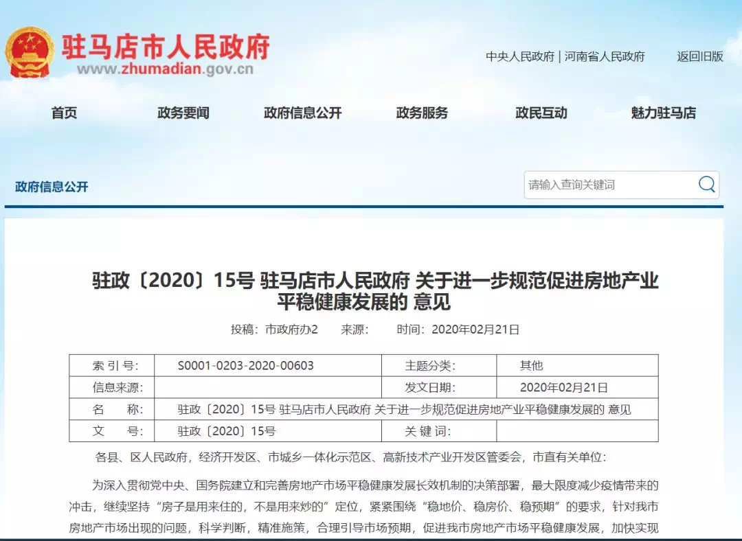
Task: Open the 河南省人民政府 link
Action: point(605,57)
